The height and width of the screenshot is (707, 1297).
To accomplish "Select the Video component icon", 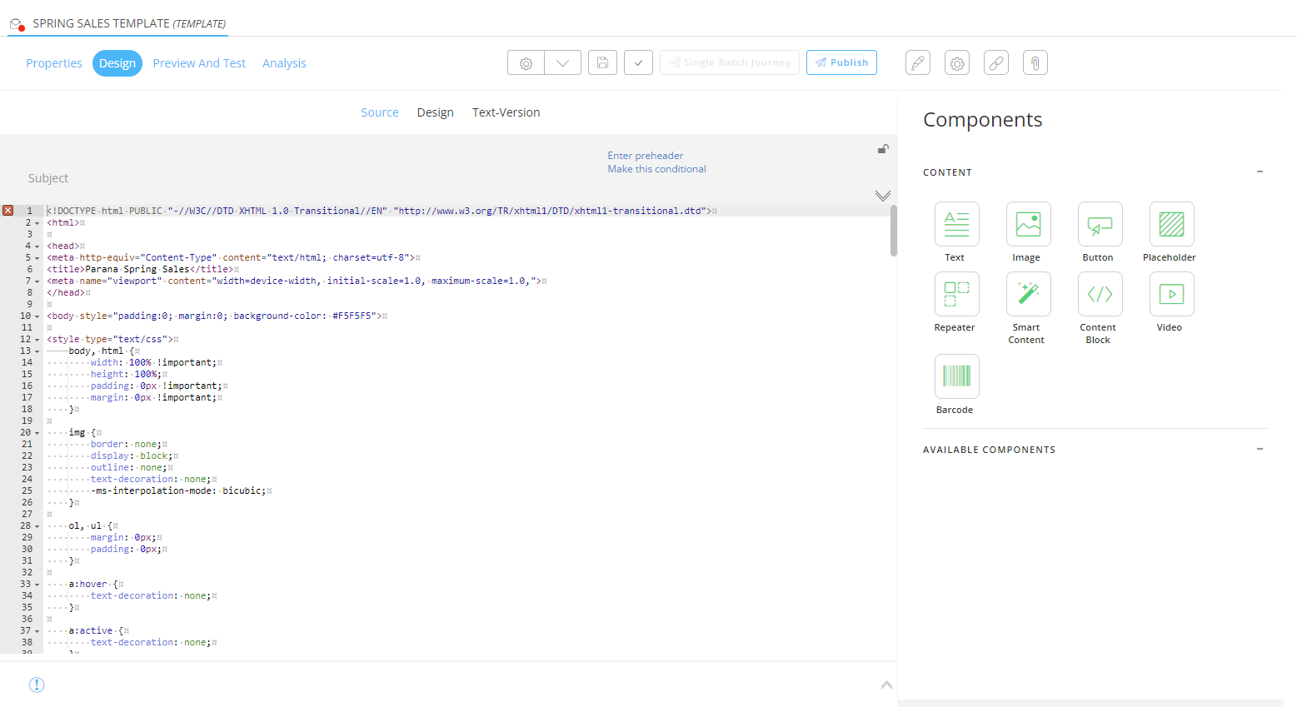I will (x=1171, y=294).
